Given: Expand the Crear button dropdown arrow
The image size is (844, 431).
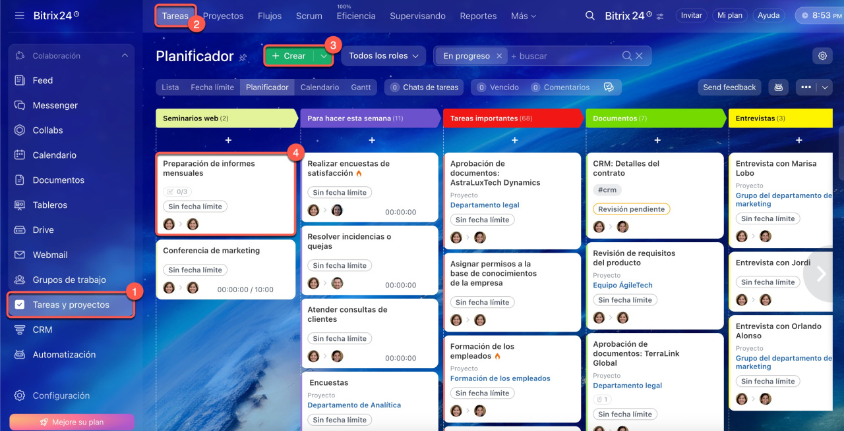Looking at the screenshot, I should (324, 56).
